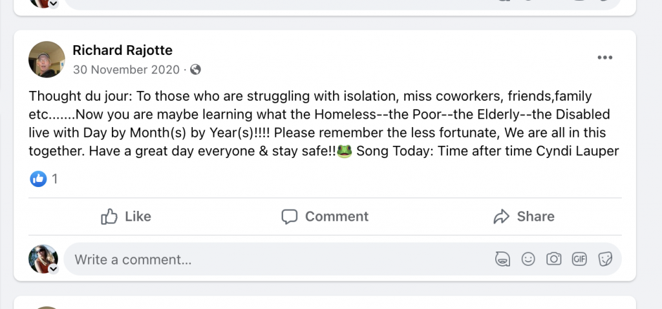Open the GIF picker for comment
662x309 pixels.
tap(579, 259)
